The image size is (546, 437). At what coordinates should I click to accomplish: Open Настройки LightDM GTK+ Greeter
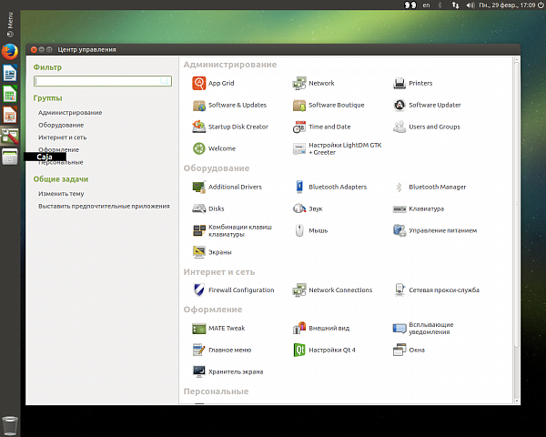pos(337,148)
